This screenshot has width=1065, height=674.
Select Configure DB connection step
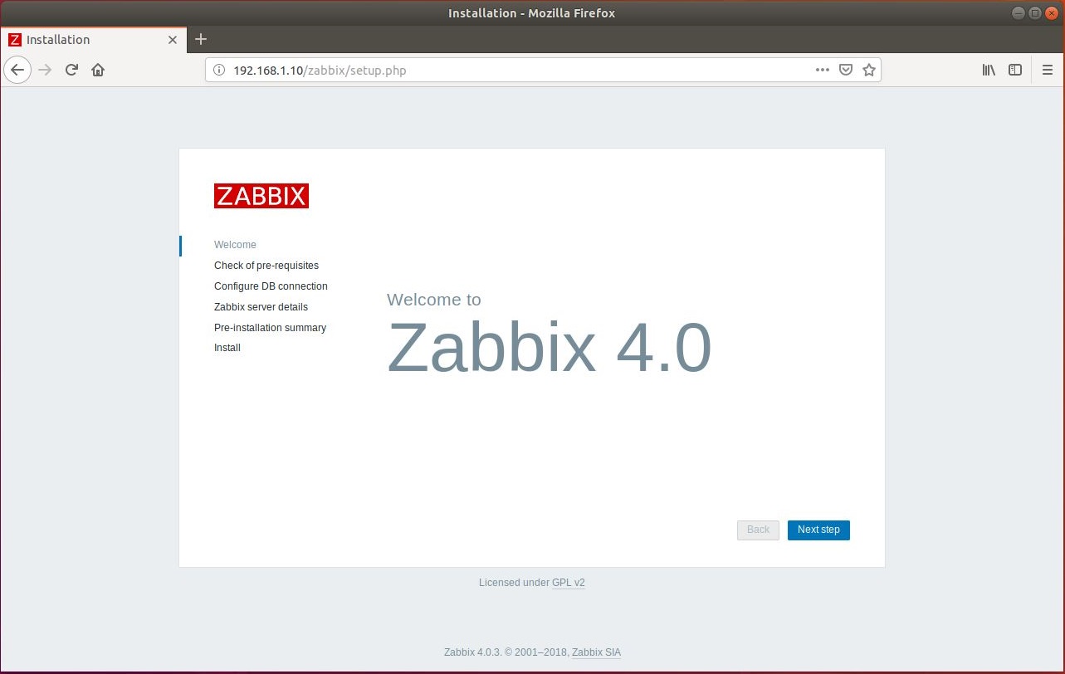point(271,286)
